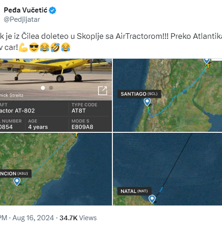The width and height of the screenshot is (222, 229).
Task: Open the yellow Air Tractor photo thumbnail
Action: coord(56,80)
